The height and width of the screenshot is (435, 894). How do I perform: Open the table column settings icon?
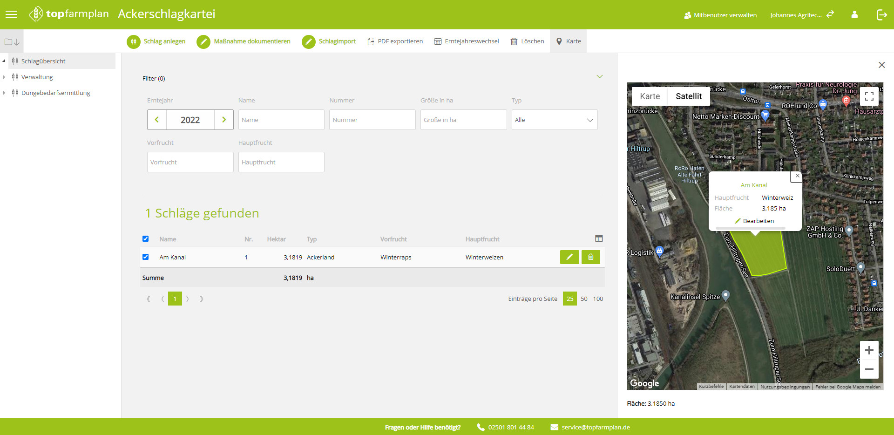click(599, 238)
